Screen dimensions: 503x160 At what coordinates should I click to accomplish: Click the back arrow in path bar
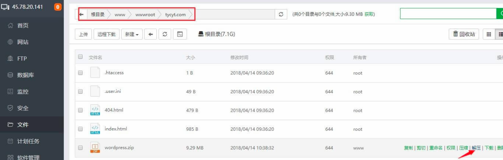coord(81,14)
